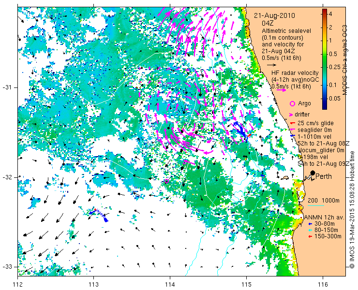
Task: Click the red arrow beside 150-300m
Action: [x=310, y=237]
